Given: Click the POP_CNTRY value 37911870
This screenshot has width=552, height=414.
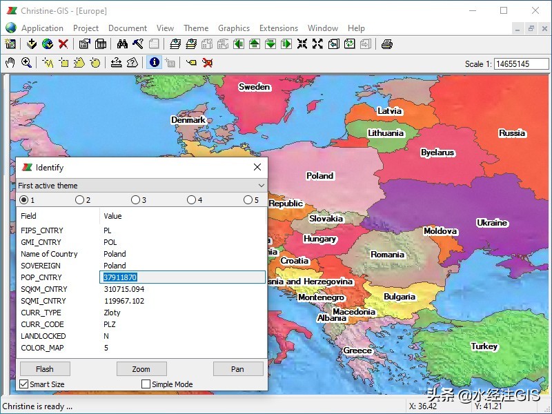Looking at the screenshot, I should 121,277.
